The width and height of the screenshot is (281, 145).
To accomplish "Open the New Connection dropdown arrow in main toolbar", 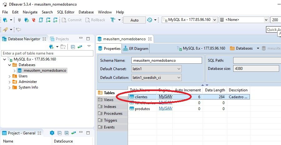I will pyautogui.click(x=11, y=20).
